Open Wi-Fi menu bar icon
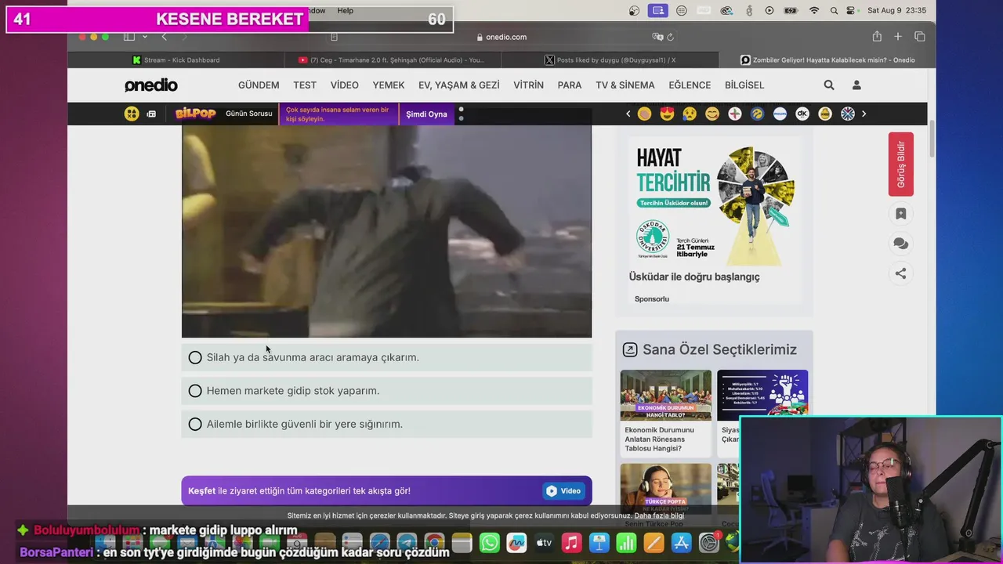Screen dimensions: 1003x564 tap(814, 10)
